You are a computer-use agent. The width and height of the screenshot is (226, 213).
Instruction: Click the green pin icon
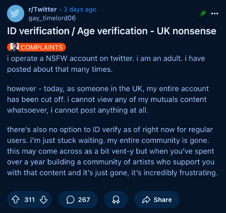tap(203, 14)
